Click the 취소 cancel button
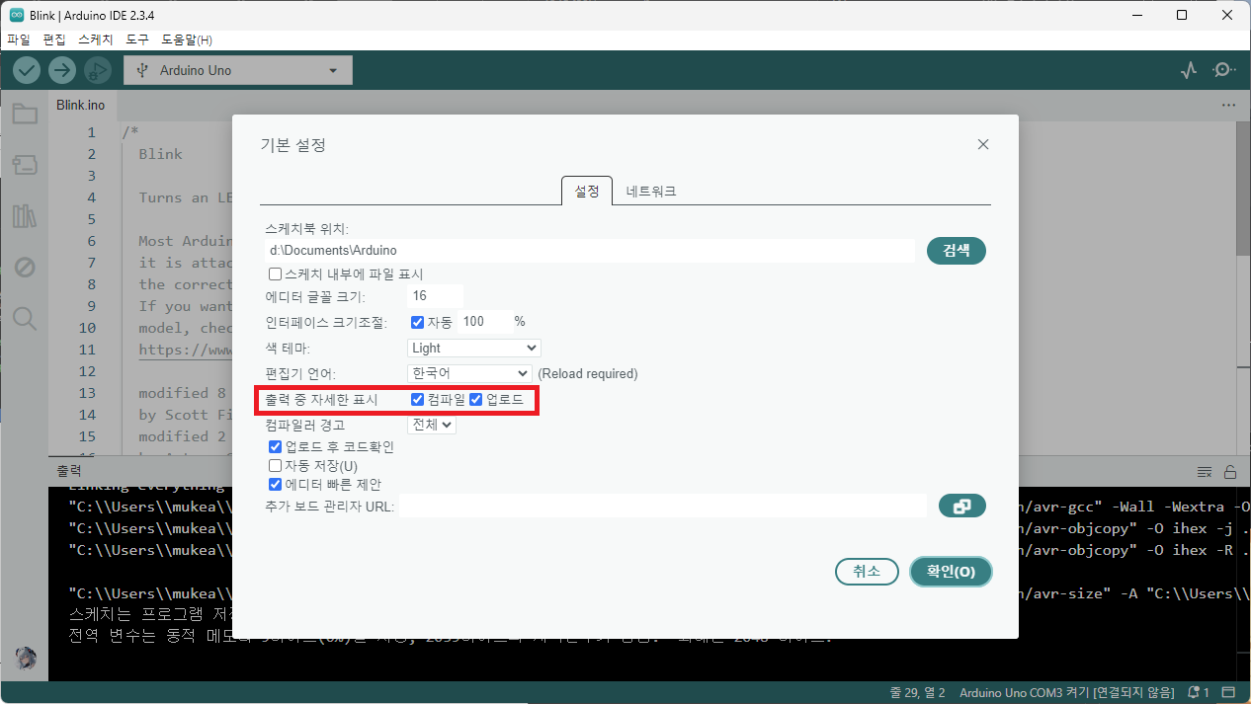This screenshot has height=704, width=1251. pyautogui.click(x=867, y=572)
